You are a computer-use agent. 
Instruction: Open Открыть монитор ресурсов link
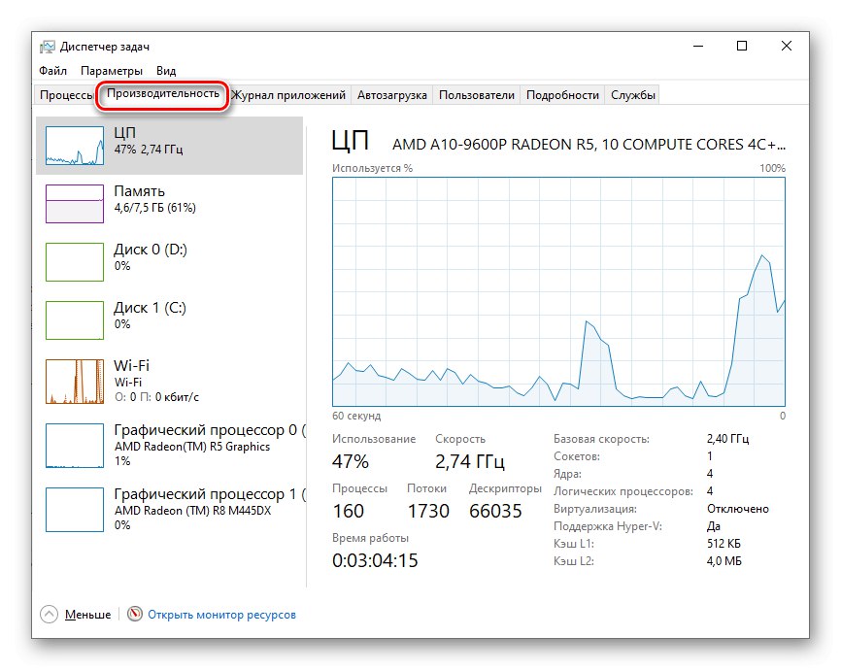[x=221, y=615]
